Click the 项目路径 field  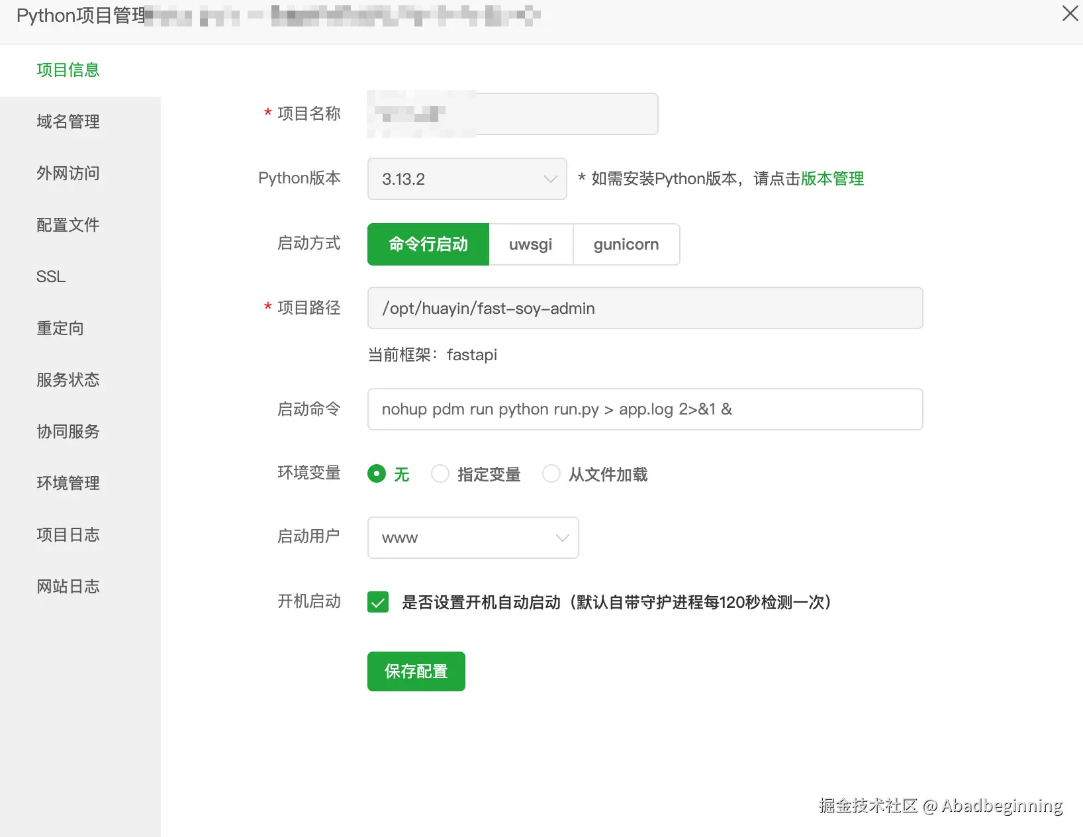coord(645,308)
